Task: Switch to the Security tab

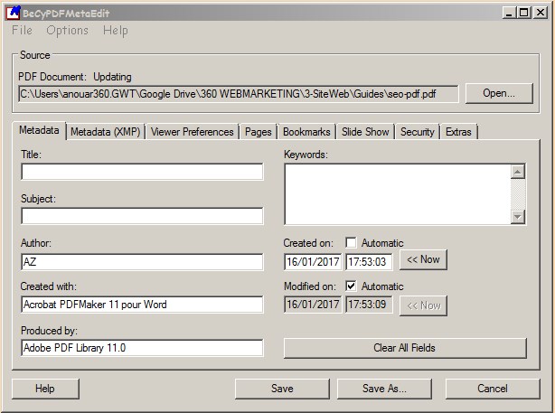Action: (418, 132)
